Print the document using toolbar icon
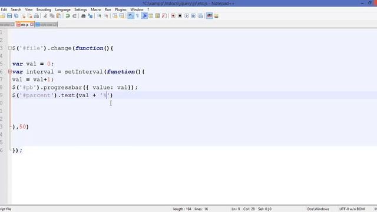 pos(37,16)
